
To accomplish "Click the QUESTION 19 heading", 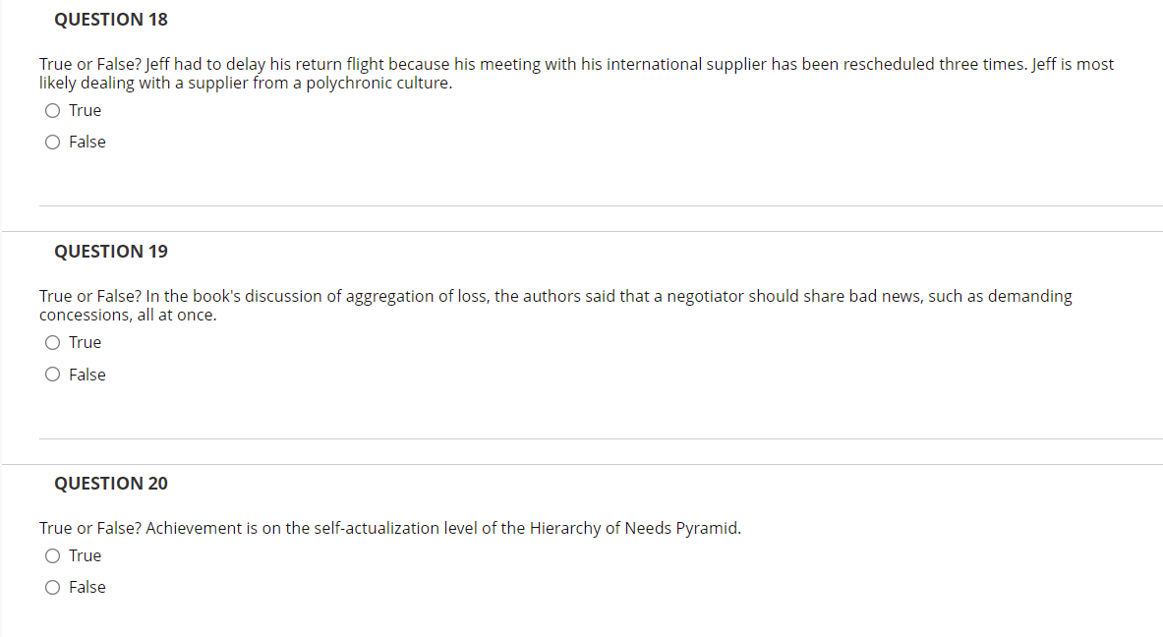I will click(111, 252).
